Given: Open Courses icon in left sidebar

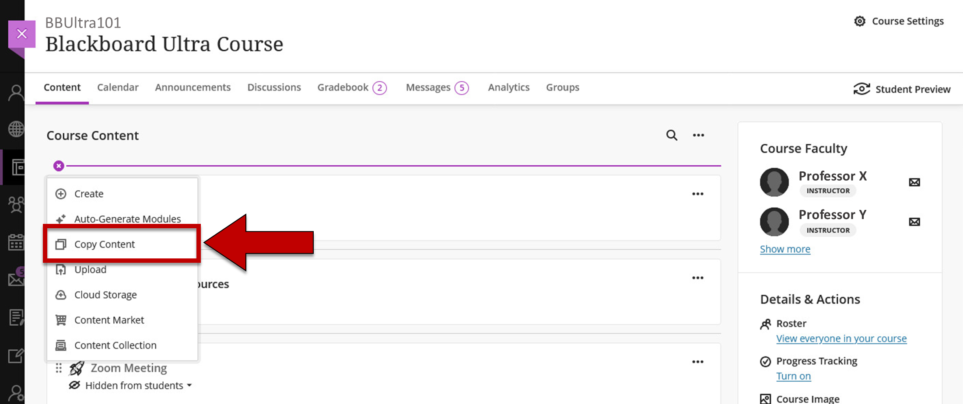Looking at the screenshot, I should [18, 167].
